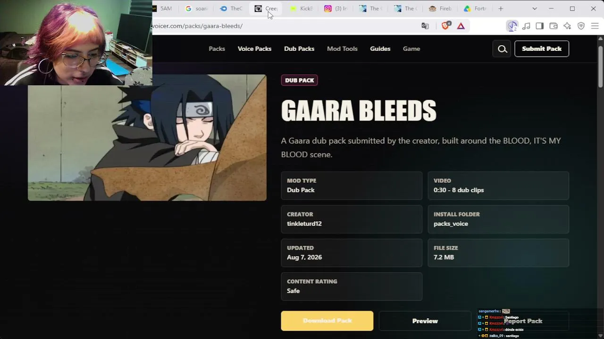Click the Report Pack button
Image resolution: width=604 pixels, height=339 pixels.
(x=523, y=321)
